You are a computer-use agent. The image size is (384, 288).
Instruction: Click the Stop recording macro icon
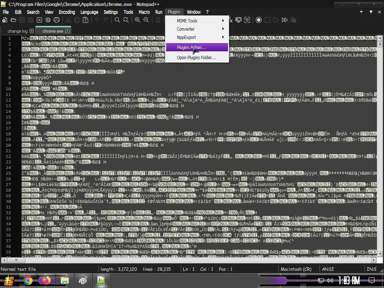tap(267, 20)
